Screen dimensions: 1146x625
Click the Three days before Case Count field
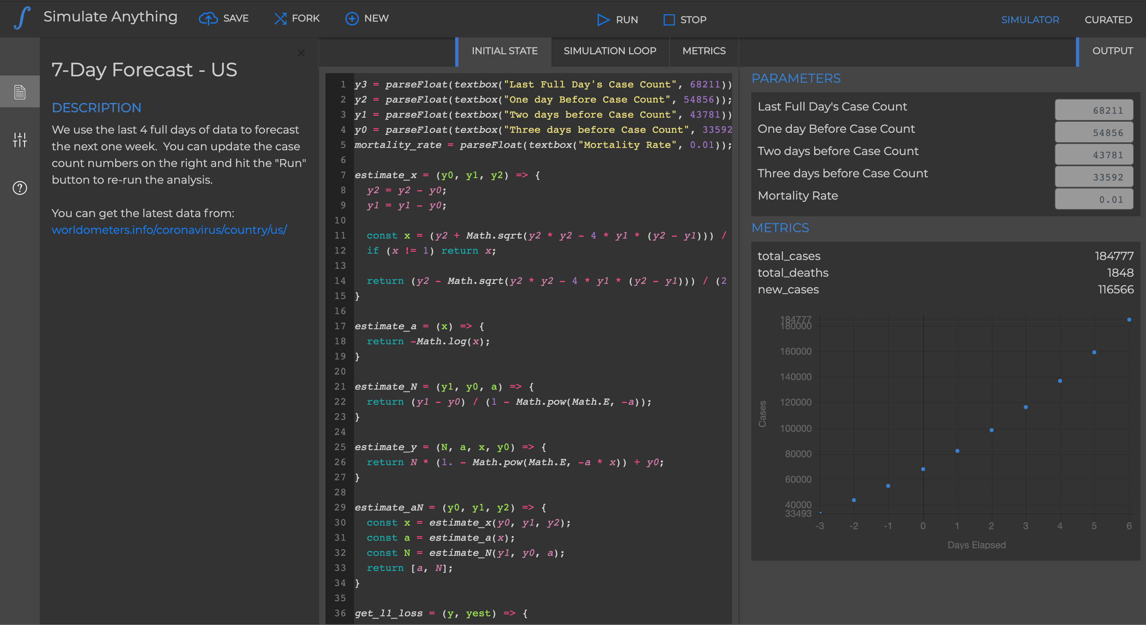pyautogui.click(x=1093, y=177)
